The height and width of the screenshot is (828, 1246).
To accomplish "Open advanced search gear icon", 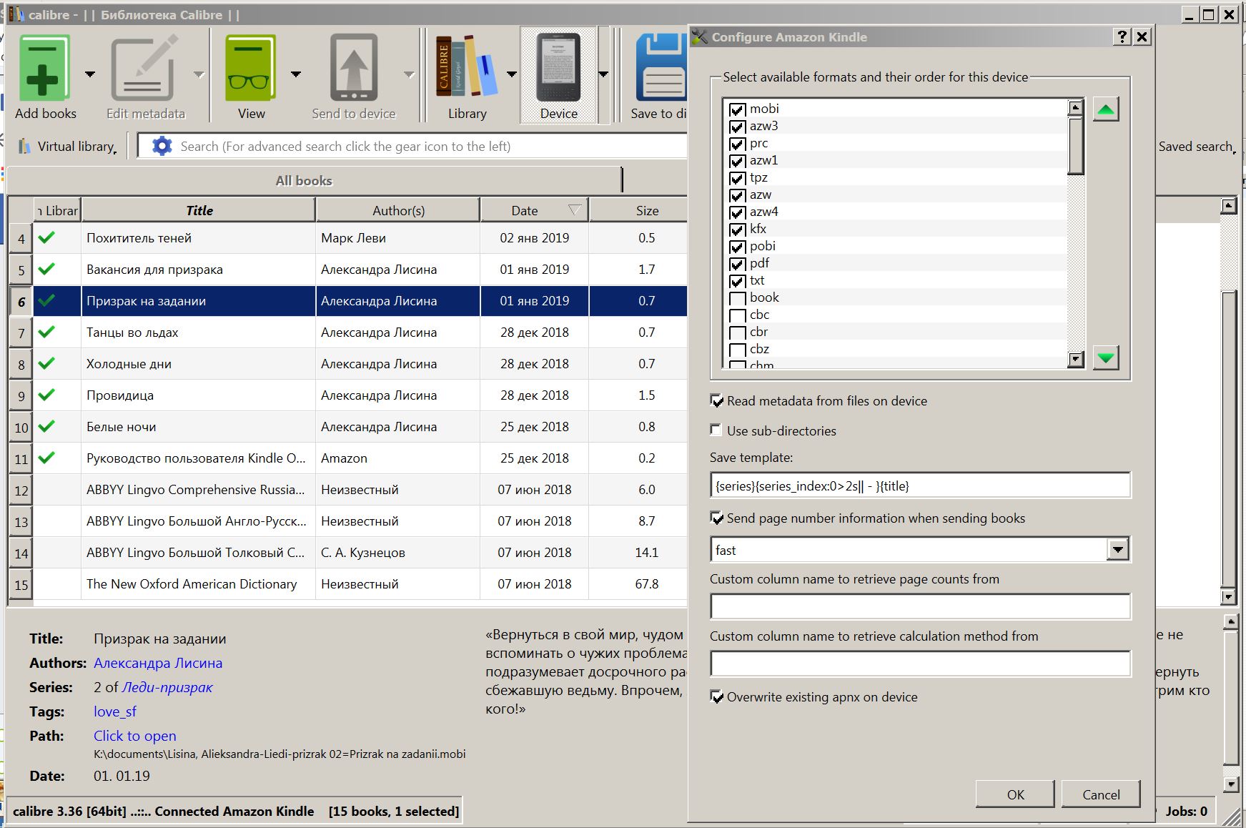I will click(162, 146).
